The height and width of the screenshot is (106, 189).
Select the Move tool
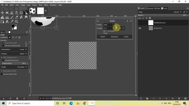[2, 13]
